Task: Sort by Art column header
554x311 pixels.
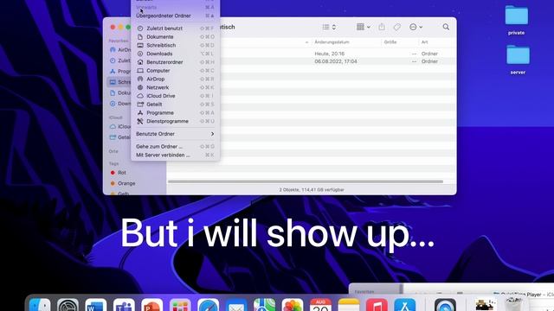Action: coord(425,42)
